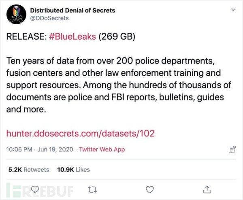
Task: Click the RELEASE: text in the tweet
Action: 26,36
